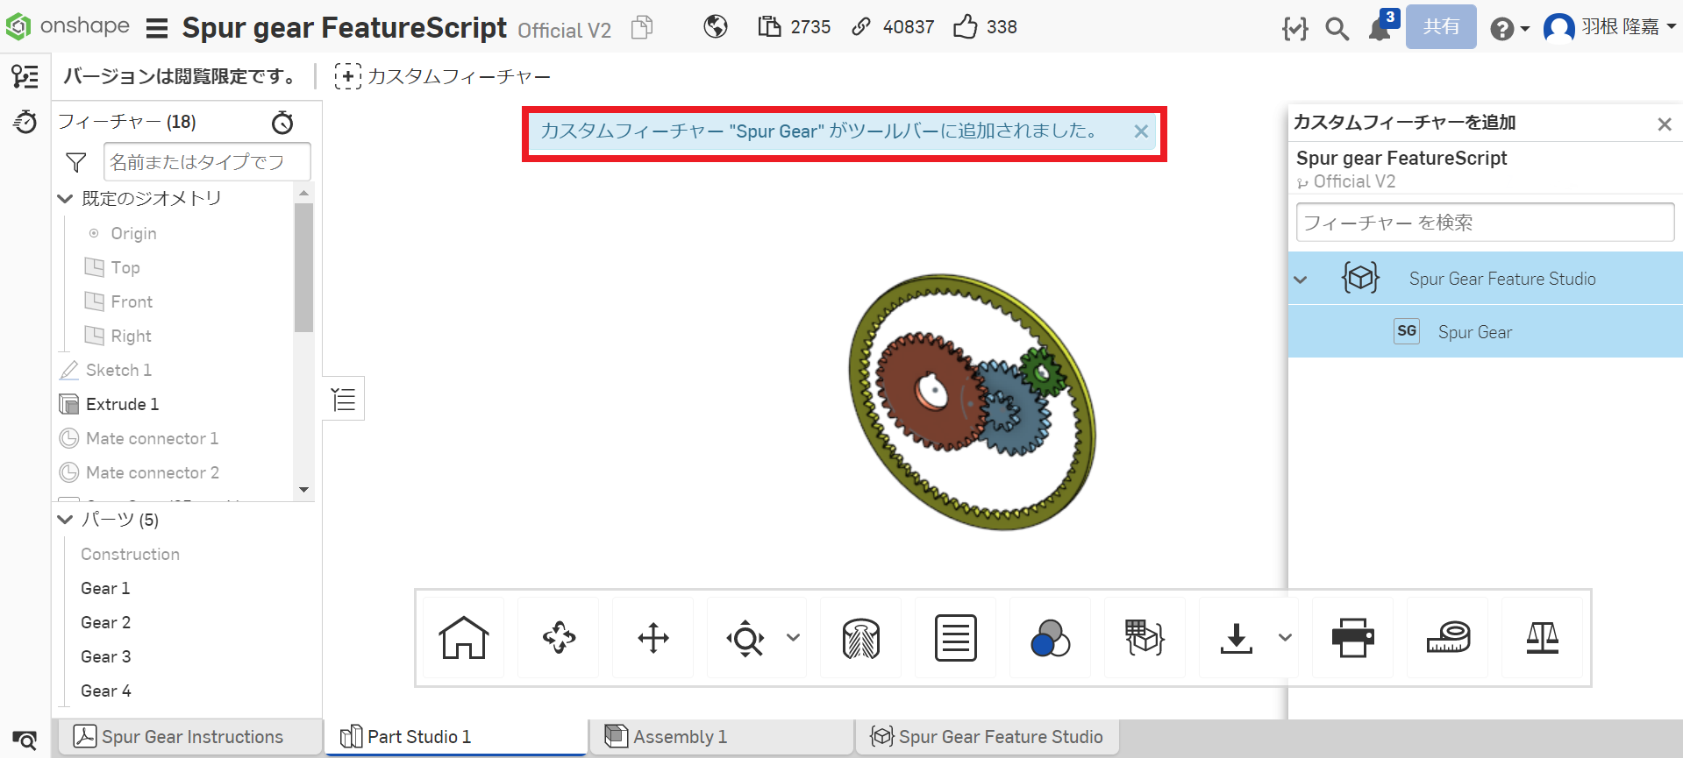1683x758 pixels.
Task: Click the mass properties scale icon
Action: pos(1543,638)
